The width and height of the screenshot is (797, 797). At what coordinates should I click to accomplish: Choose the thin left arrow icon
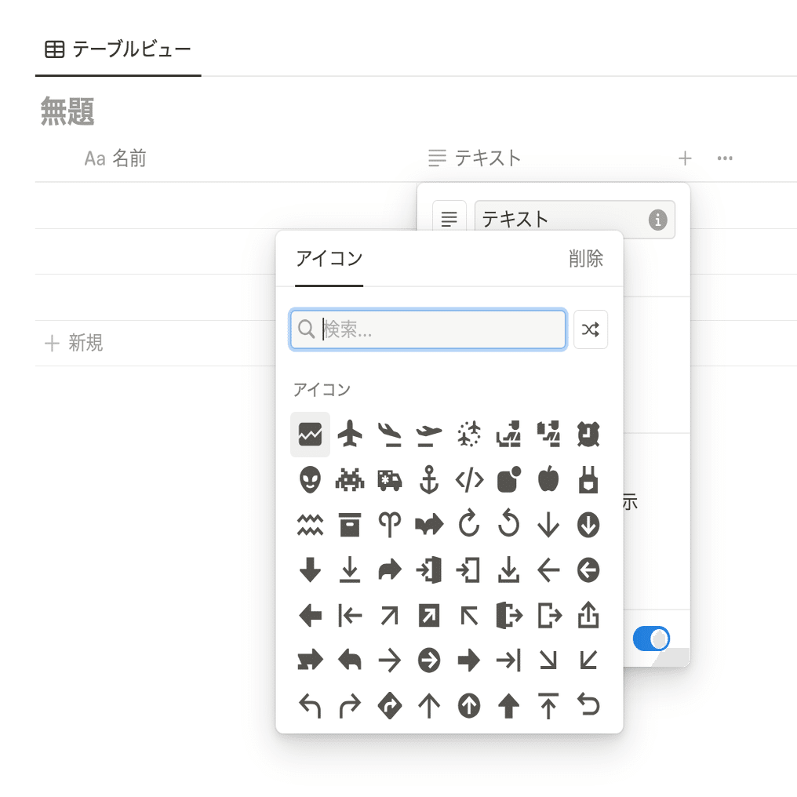click(548, 570)
